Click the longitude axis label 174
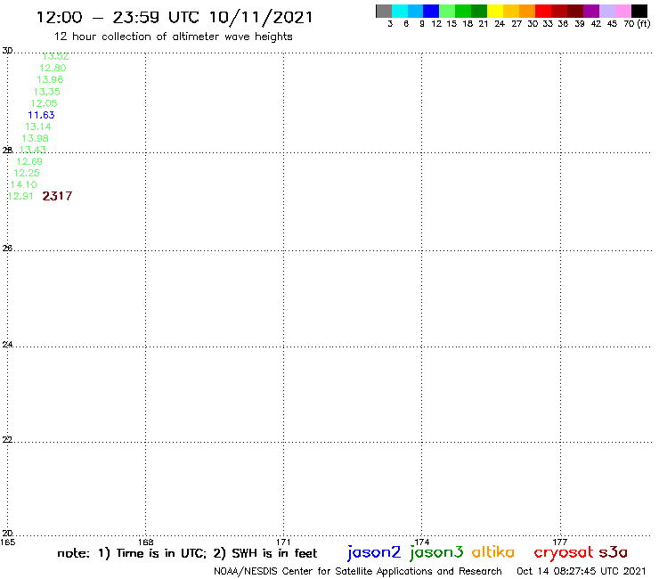The height and width of the screenshot is (579, 659). coord(421,542)
